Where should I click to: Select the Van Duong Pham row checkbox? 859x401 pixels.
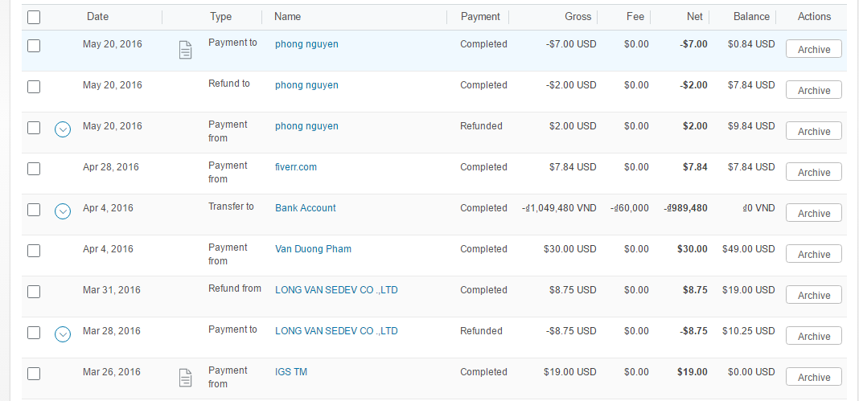(34, 251)
